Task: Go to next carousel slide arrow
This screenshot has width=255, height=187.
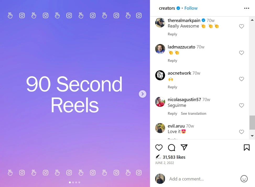Action: point(143,94)
